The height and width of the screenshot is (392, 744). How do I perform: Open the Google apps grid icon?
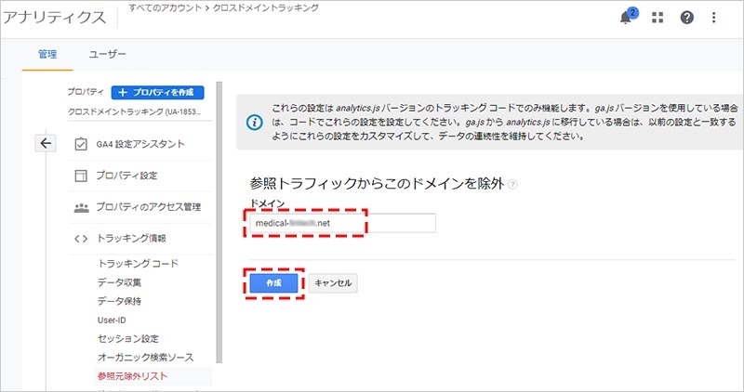pyautogui.click(x=658, y=18)
